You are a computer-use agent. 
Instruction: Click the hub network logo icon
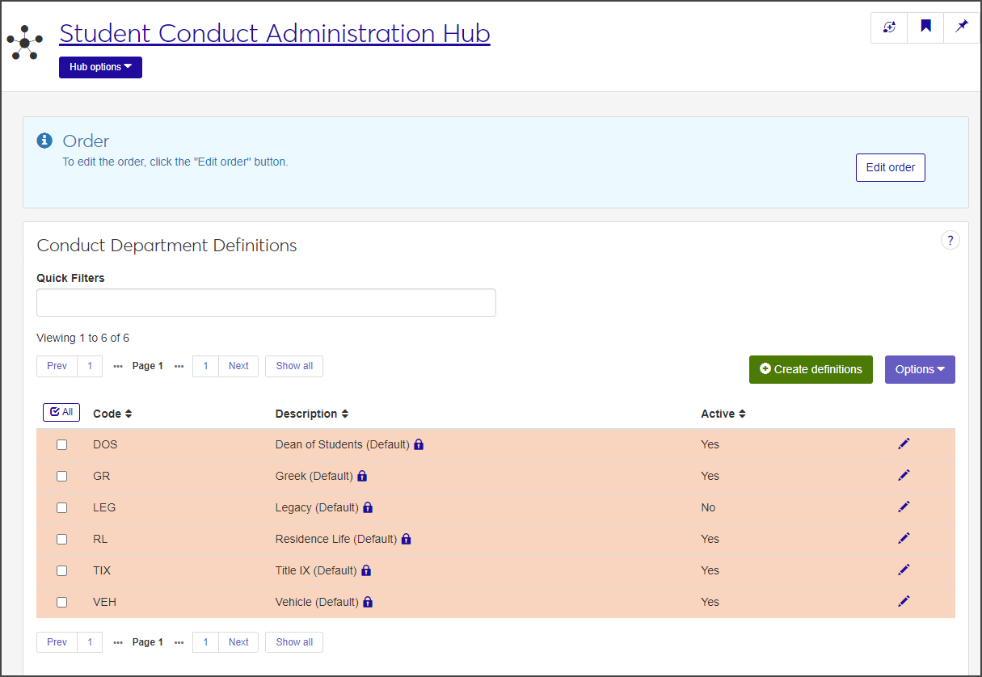[x=24, y=43]
